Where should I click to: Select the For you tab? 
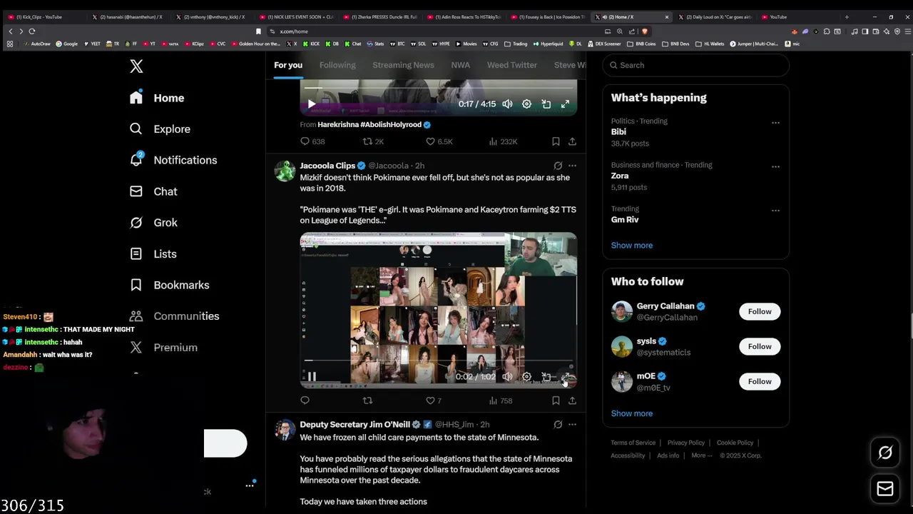pos(288,65)
